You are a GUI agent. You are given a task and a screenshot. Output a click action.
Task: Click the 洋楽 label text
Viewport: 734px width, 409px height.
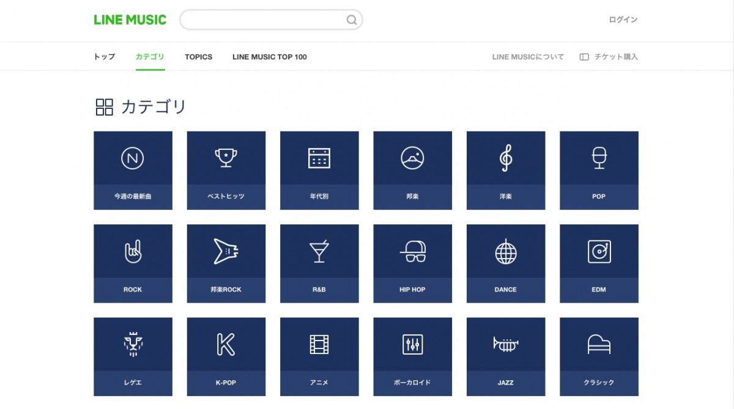point(506,196)
